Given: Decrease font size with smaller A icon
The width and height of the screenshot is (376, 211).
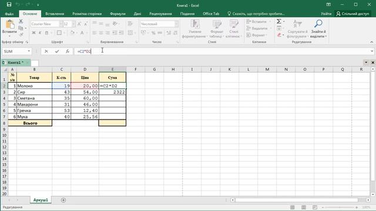Looking at the screenshot, I should [86, 24].
